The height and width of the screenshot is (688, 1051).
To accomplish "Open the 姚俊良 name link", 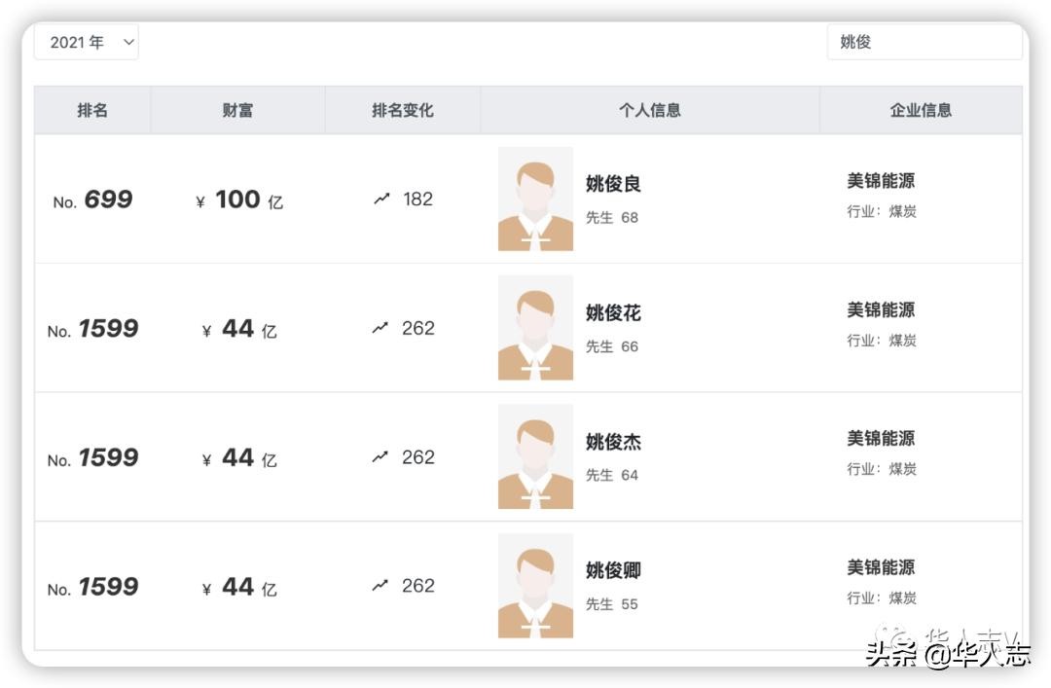I will point(613,184).
